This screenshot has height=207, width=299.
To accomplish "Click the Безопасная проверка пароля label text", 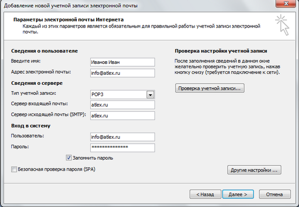I will pos(56,169).
